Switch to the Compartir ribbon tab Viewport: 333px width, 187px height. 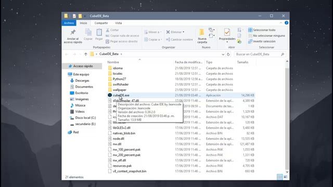point(101,23)
